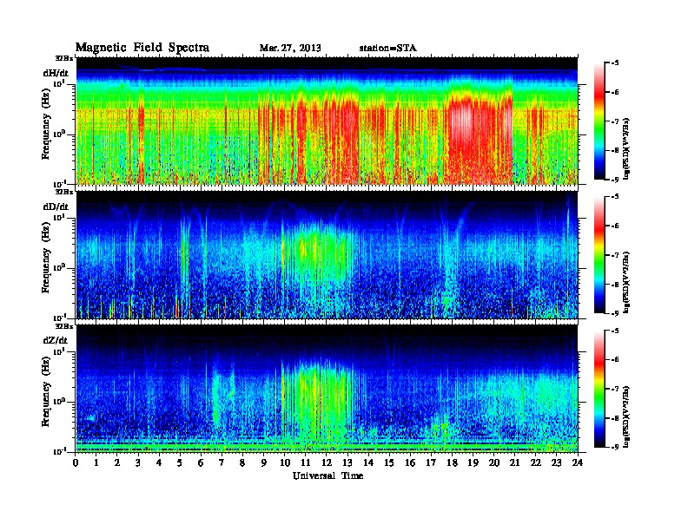Viewport: 688px width, 531px height.
Task: Click hour "3" on the time axis
Action: coord(139,462)
